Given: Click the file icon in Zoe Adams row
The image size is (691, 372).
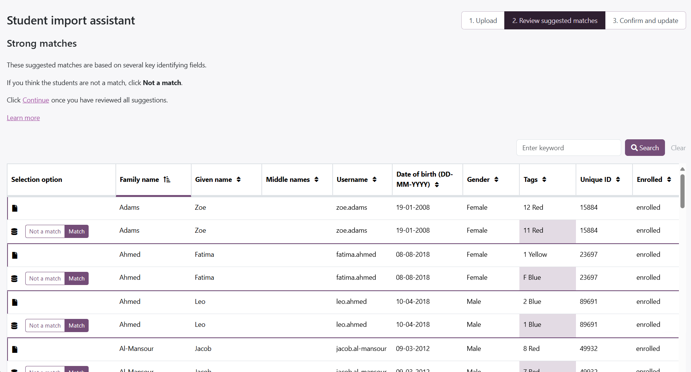Looking at the screenshot, I should (15, 208).
